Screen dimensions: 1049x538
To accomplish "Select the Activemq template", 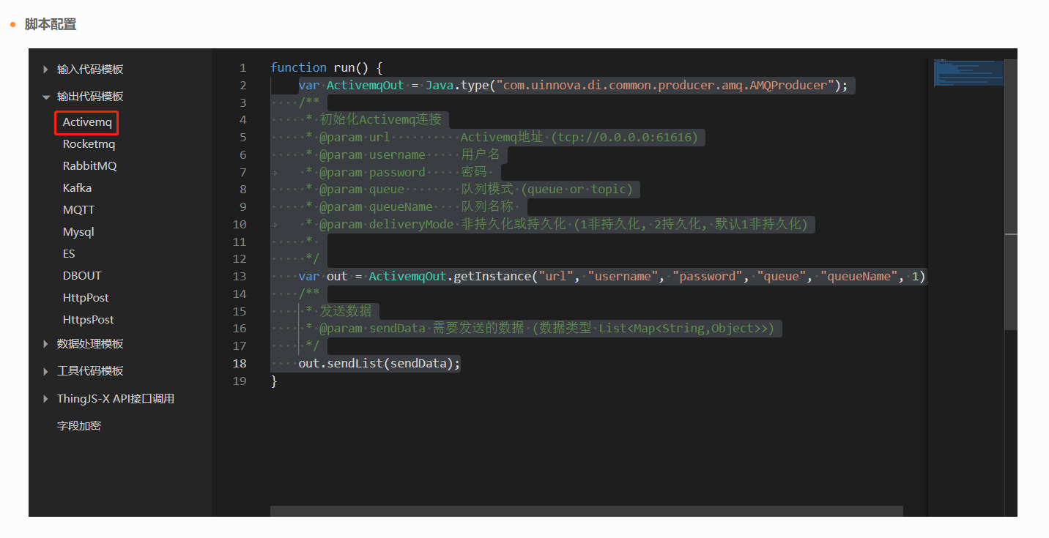I will [x=87, y=122].
